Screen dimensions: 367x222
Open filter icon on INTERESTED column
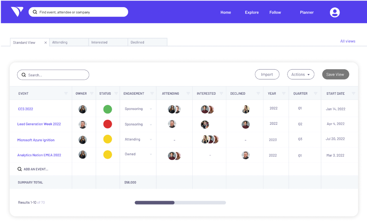coord(221,93)
